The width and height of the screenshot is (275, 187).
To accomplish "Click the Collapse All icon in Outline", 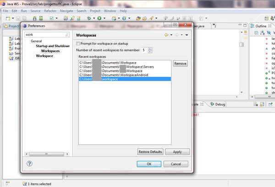I will 256,33.
